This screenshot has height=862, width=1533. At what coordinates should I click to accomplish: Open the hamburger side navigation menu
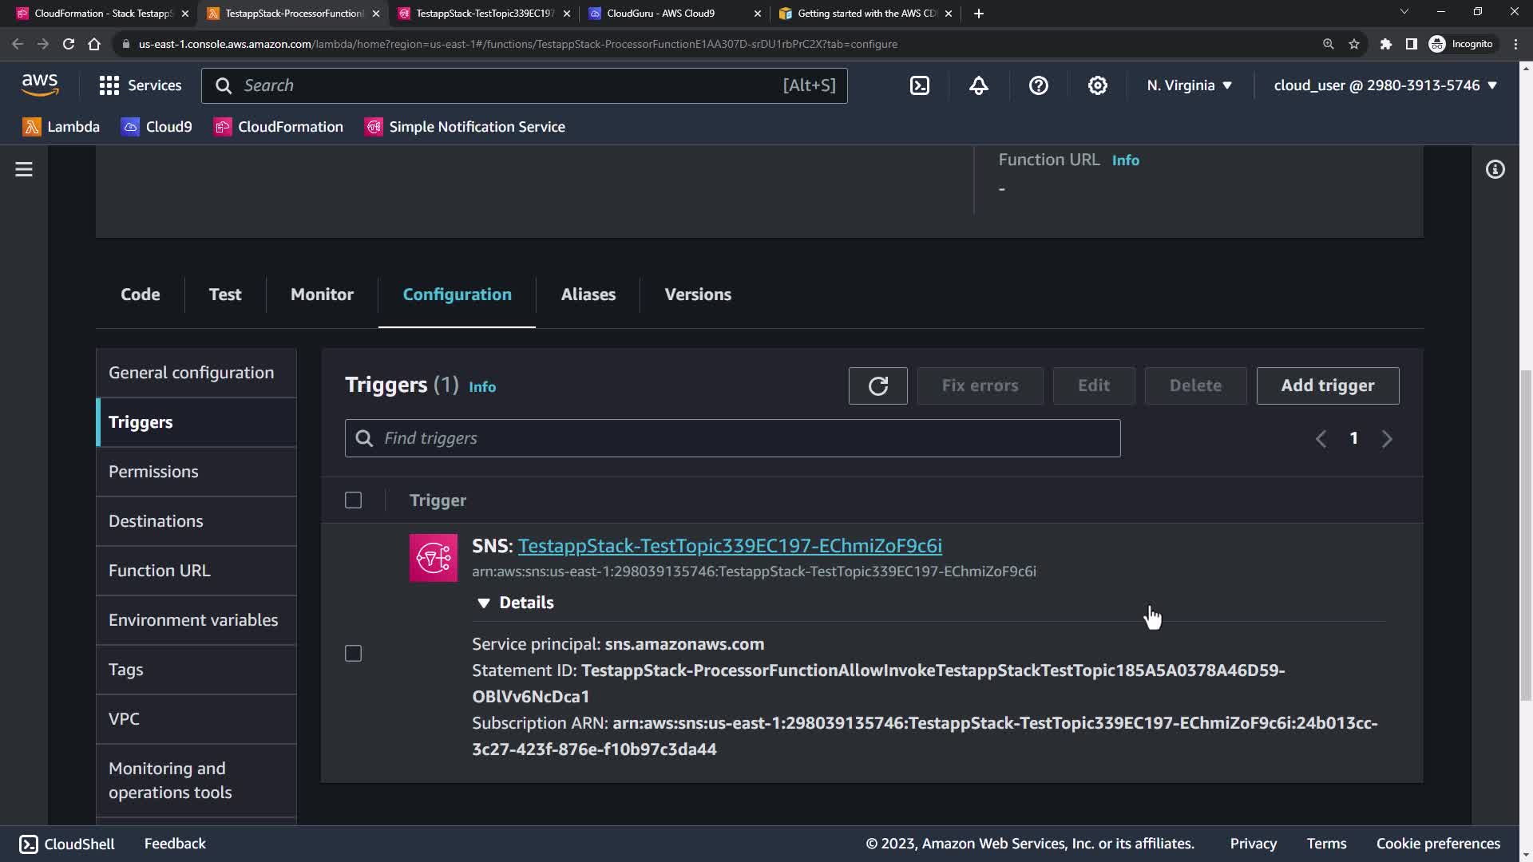24,169
